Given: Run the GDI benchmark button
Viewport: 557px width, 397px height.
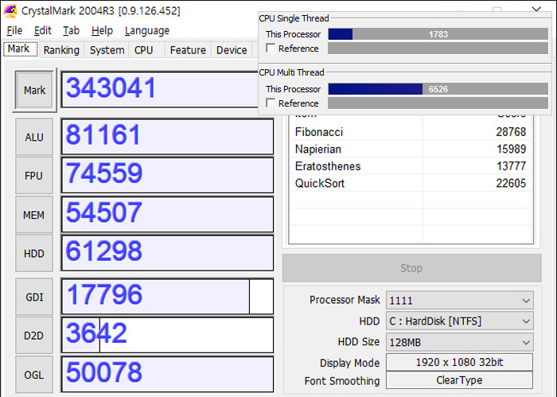Looking at the screenshot, I should pos(34,297).
